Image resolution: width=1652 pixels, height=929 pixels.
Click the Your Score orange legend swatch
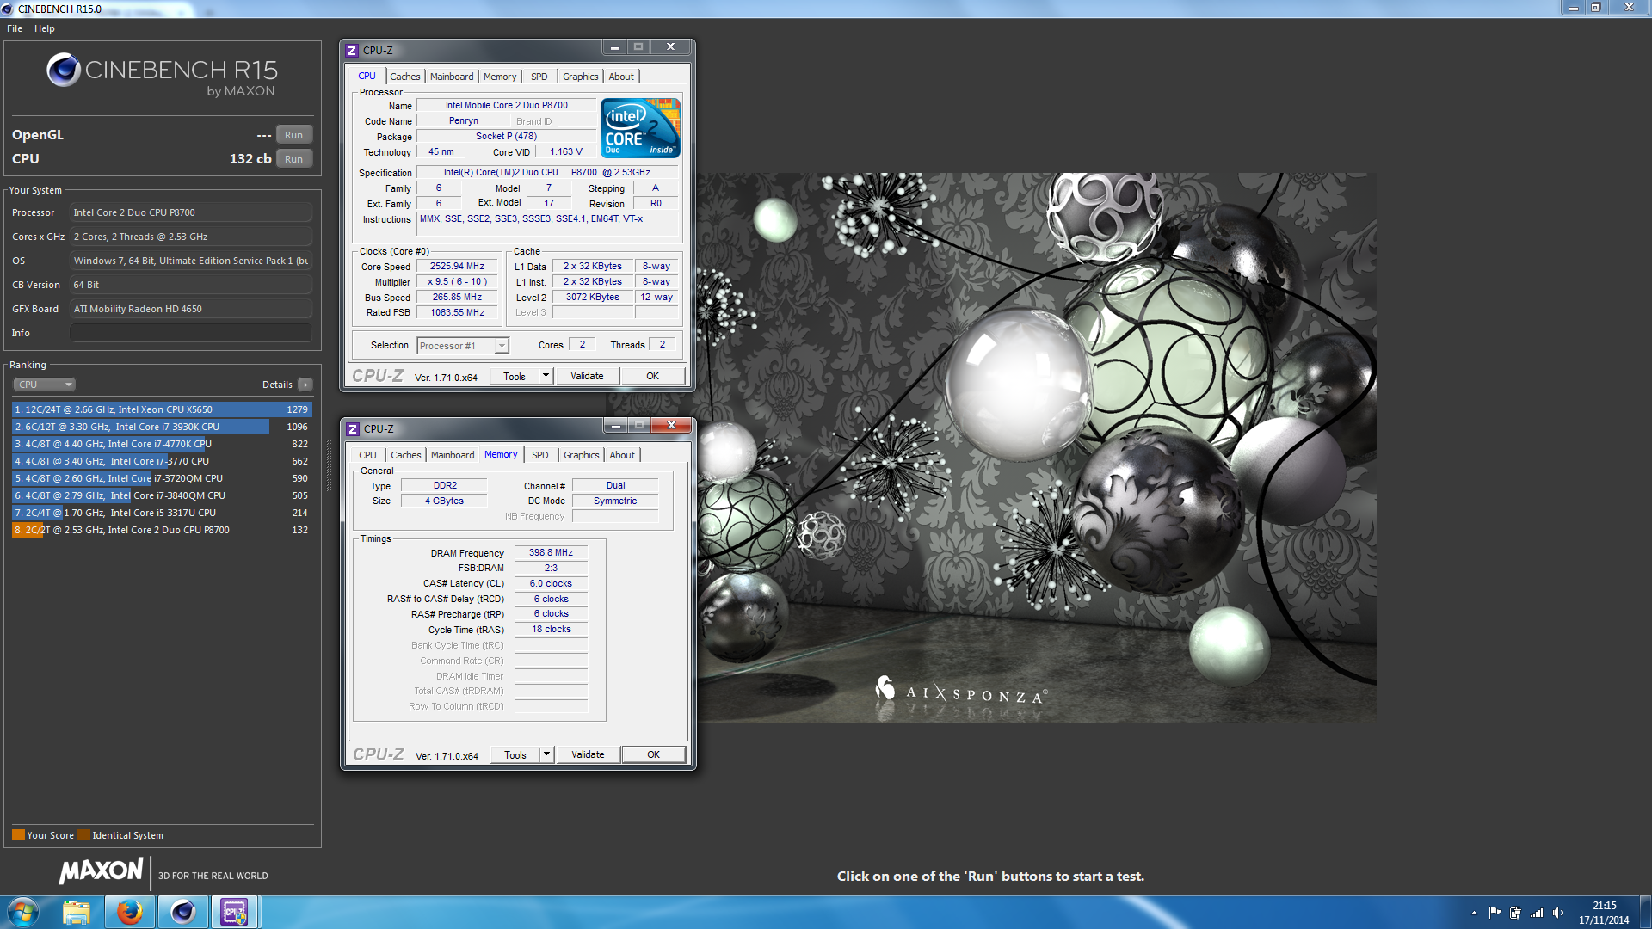18,835
